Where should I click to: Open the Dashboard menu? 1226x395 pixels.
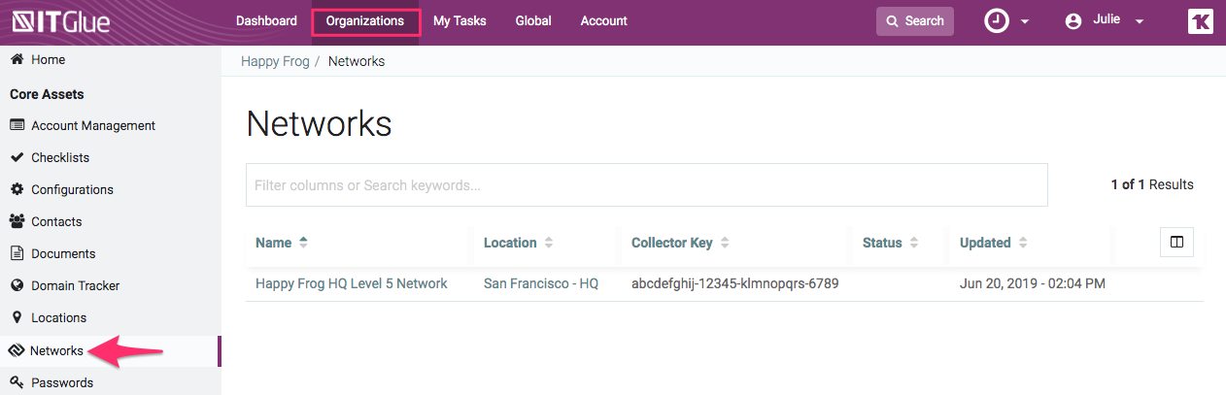click(266, 21)
